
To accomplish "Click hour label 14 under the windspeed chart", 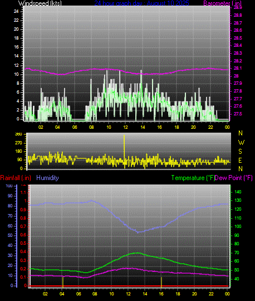I will (143, 127).
